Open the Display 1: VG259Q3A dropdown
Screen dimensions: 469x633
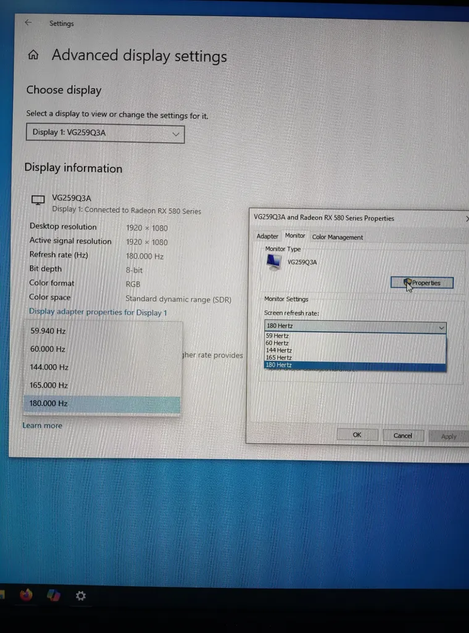point(105,134)
